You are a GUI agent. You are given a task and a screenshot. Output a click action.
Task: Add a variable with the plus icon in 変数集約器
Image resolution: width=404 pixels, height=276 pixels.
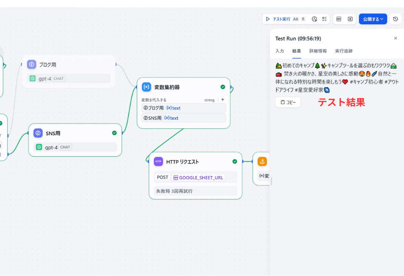point(222,100)
